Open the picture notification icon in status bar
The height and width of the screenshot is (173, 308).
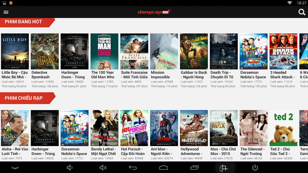(x=4, y=3)
